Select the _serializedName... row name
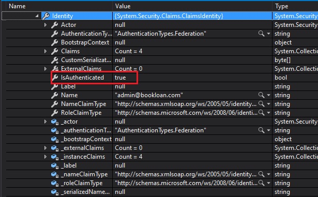318x197 pixels. [85, 192]
